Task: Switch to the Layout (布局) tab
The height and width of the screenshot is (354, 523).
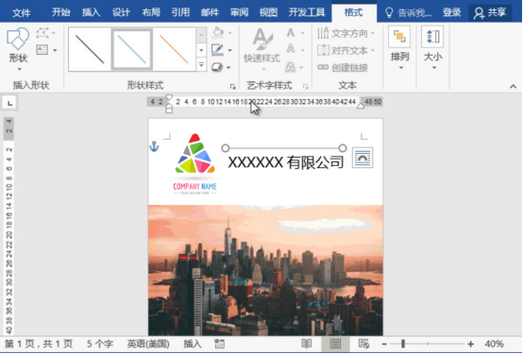Action: tap(151, 12)
